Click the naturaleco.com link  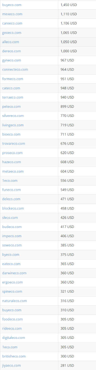(x=15, y=301)
